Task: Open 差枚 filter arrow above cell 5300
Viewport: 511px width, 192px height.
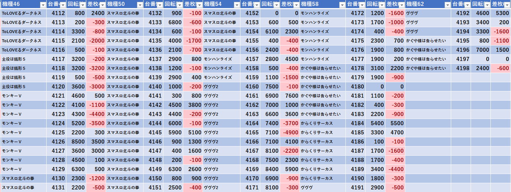Action: click(507, 5)
